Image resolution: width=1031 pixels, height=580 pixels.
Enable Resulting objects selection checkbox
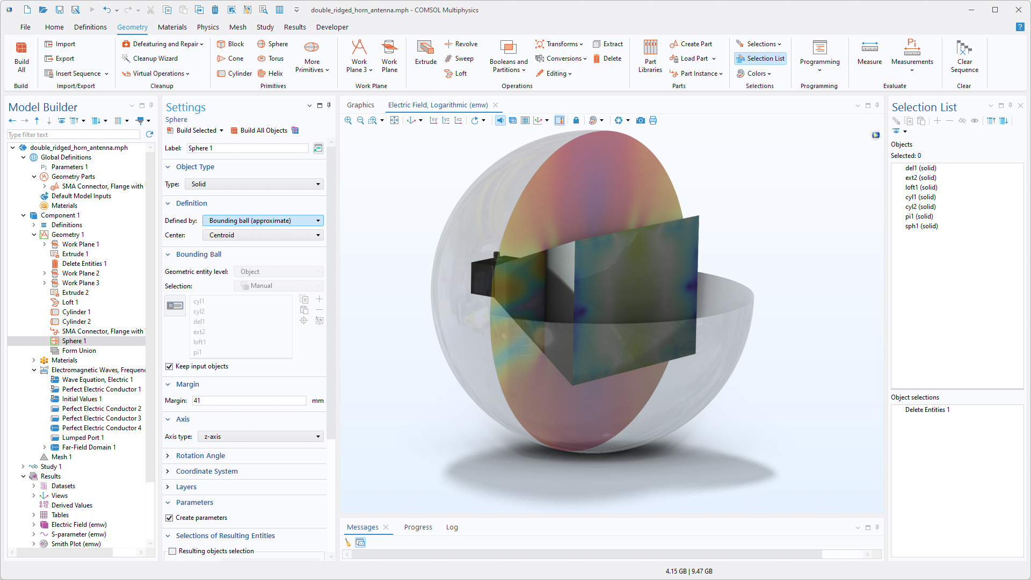172,551
